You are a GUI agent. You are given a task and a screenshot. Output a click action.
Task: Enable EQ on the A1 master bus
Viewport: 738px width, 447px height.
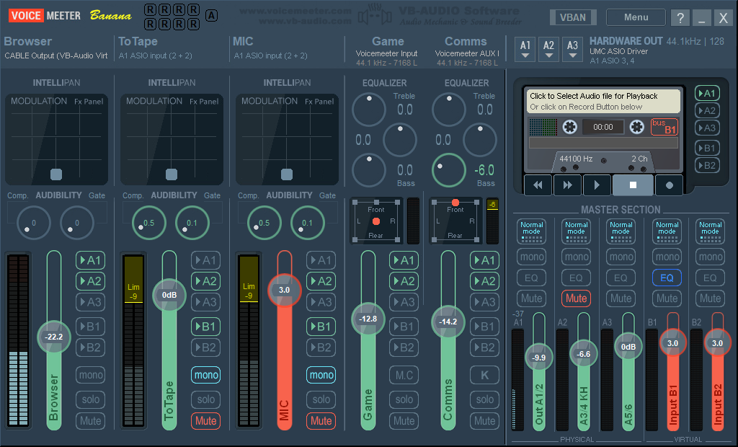pos(531,278)
